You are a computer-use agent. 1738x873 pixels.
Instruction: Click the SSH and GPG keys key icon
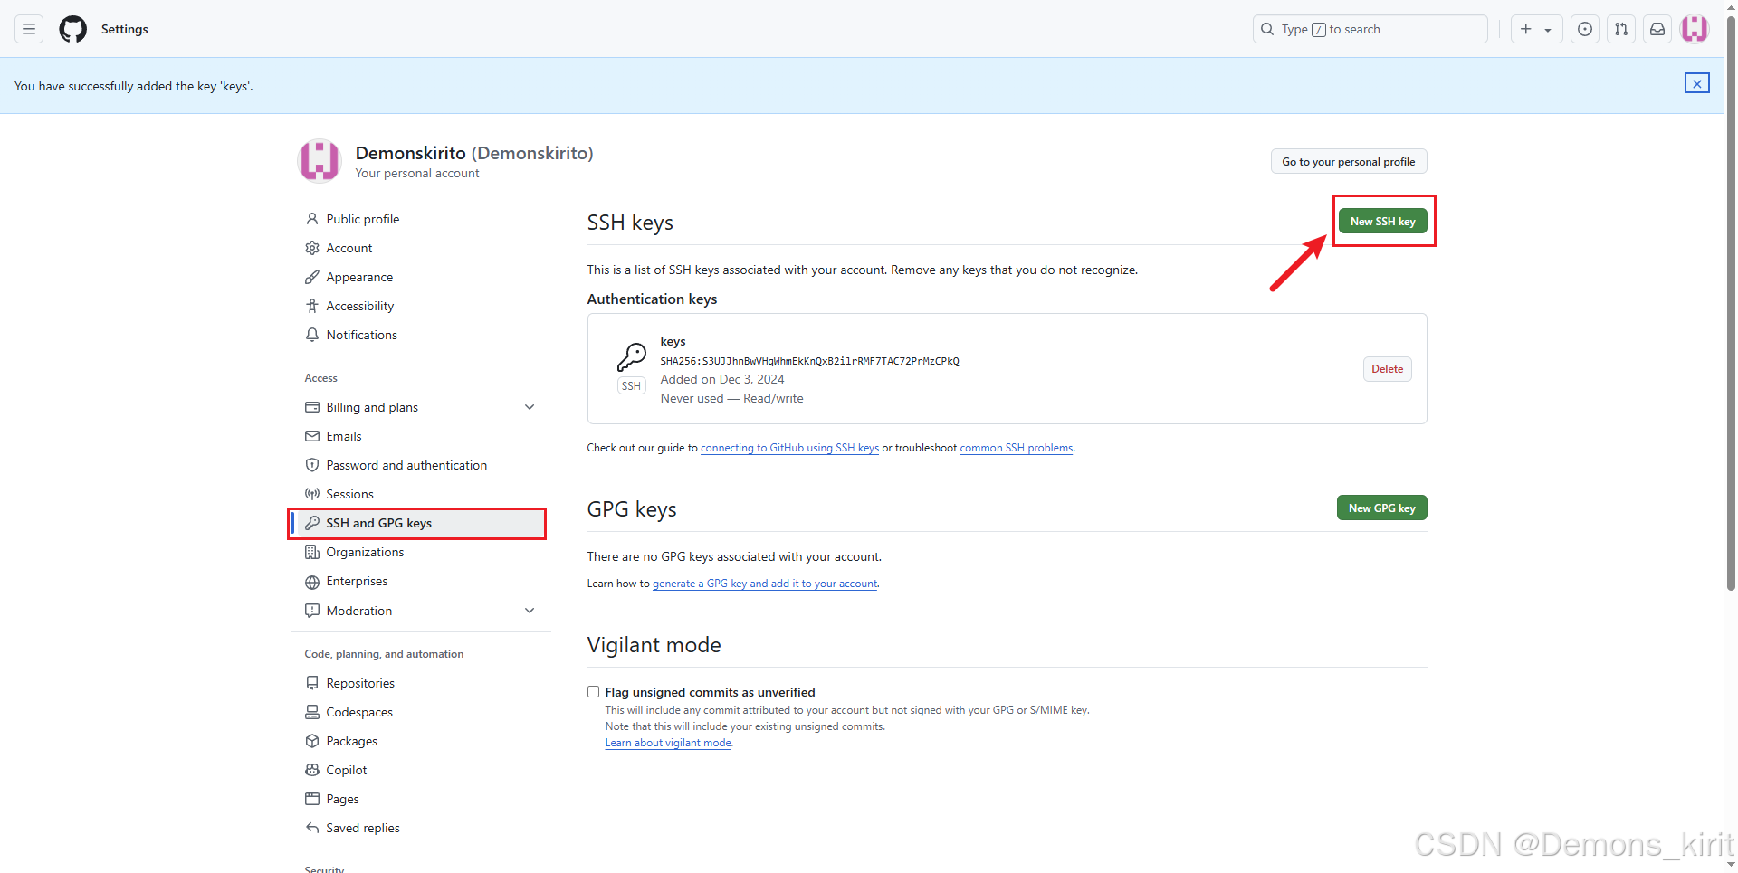tap(312, 523)
